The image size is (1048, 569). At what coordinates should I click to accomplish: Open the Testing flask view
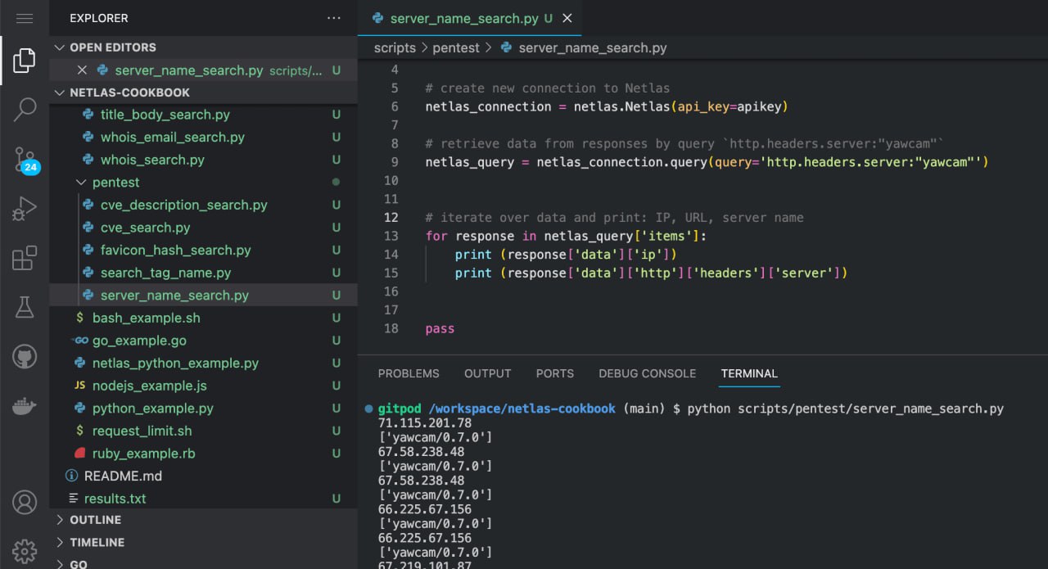(x=25, y=307)
